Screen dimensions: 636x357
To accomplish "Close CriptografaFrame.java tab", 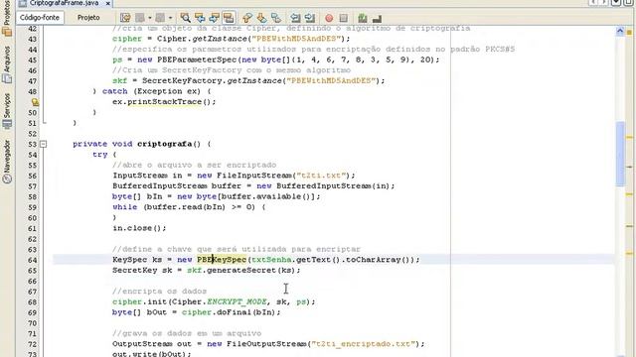I will [x=108, y=4].
